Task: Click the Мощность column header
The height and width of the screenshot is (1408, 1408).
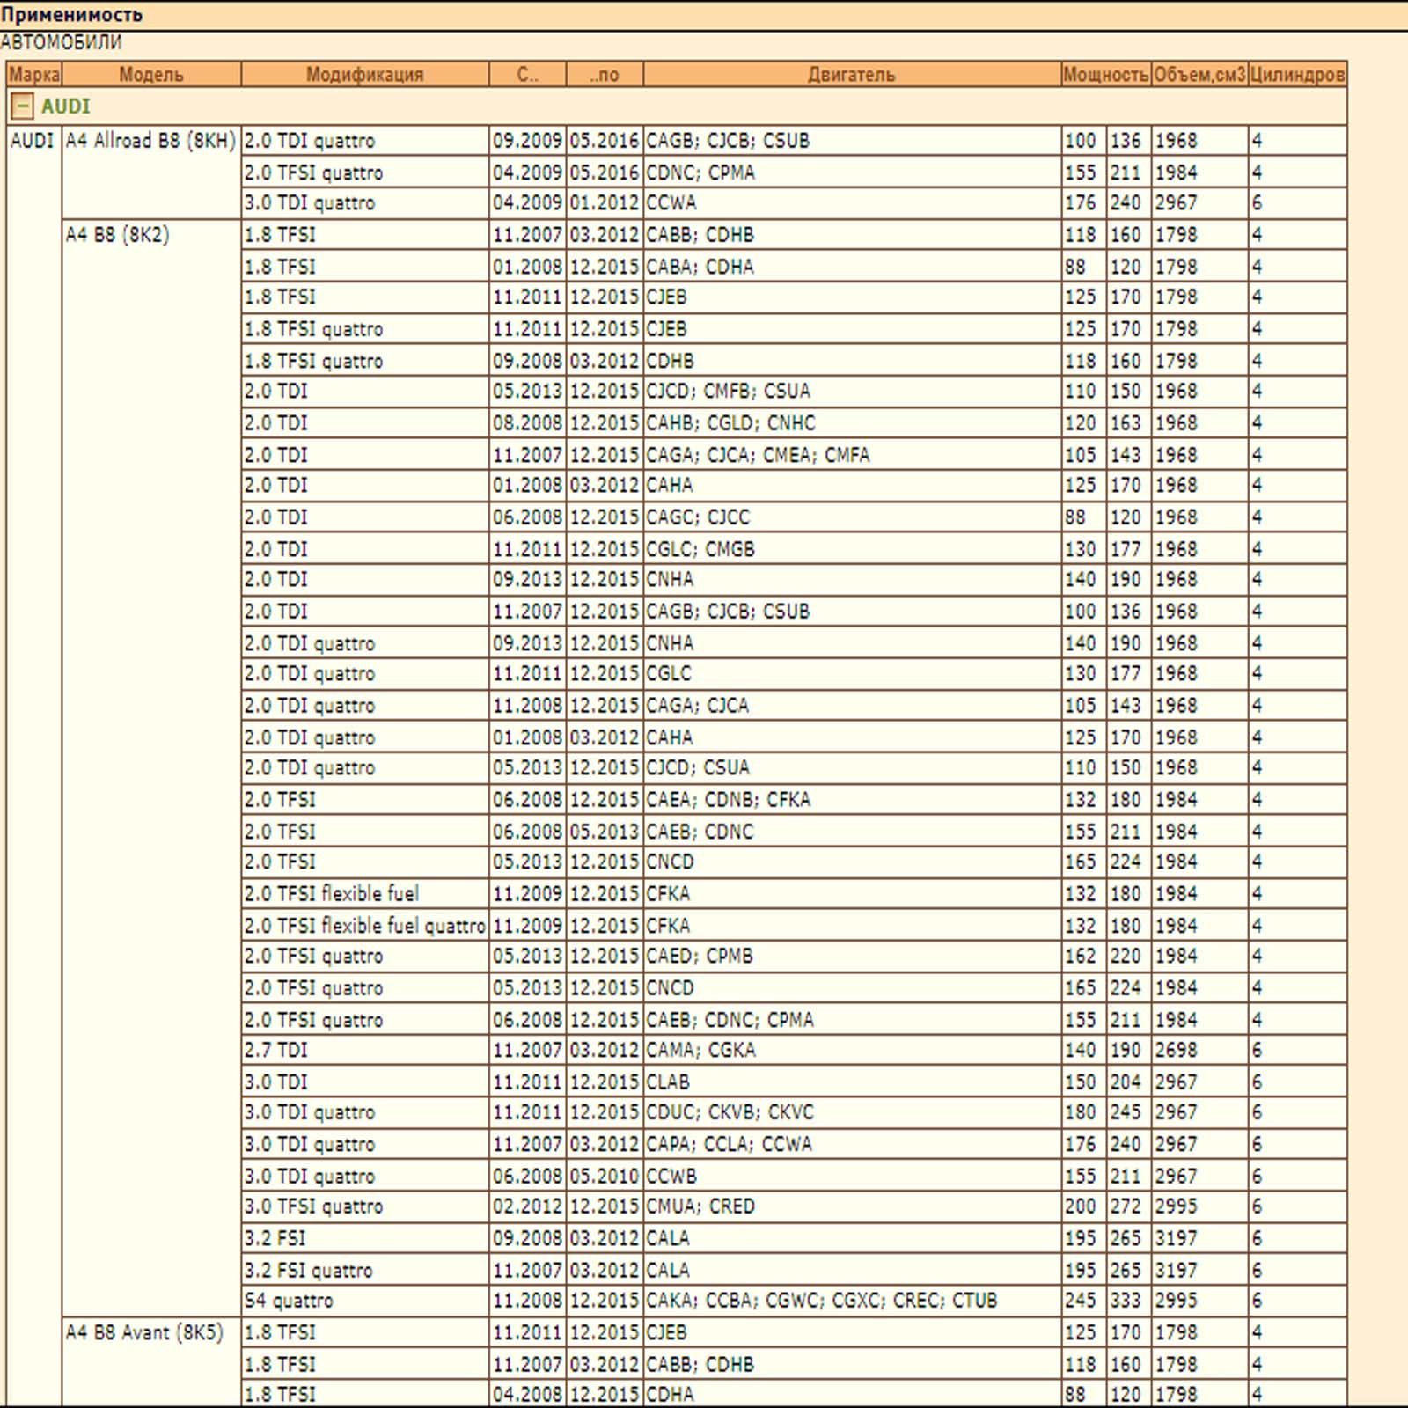Action: coord(1105,75)
